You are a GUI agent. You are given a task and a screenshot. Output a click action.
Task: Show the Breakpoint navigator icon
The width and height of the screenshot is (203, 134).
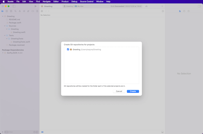33,11
